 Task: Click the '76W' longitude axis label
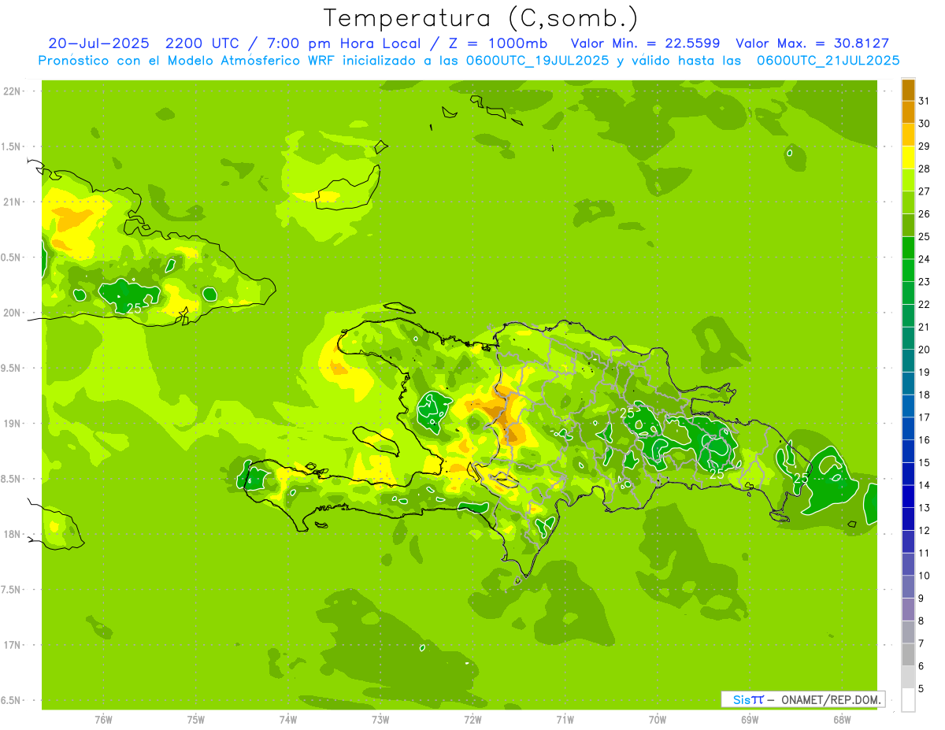(103, 719)
